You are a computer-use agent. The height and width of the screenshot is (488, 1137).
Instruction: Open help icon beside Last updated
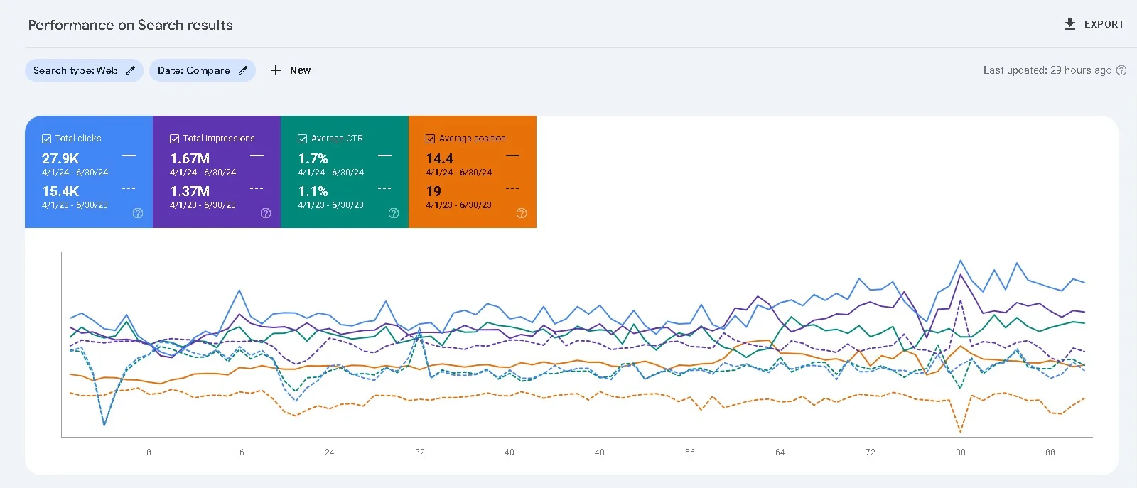click(1121, 70)
